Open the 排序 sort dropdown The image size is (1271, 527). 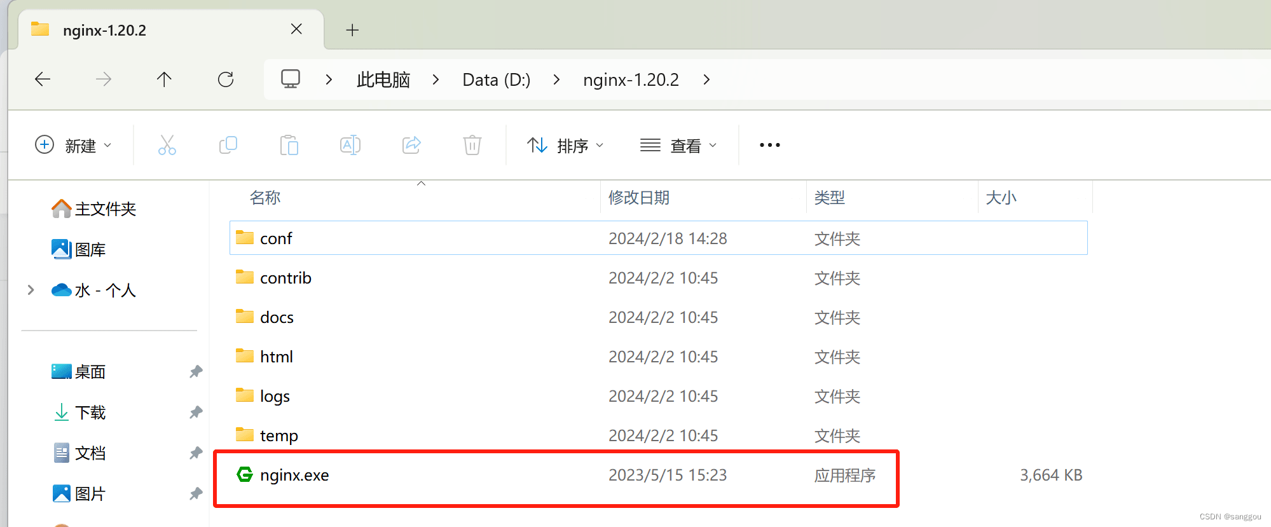click(565, 146)
